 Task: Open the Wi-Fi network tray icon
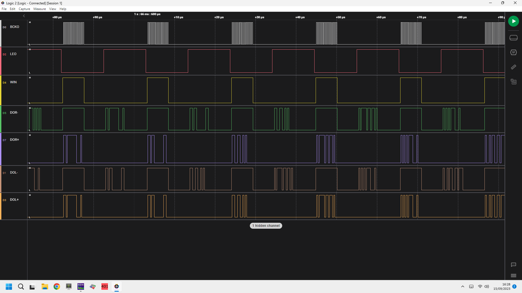coord(480,286)
